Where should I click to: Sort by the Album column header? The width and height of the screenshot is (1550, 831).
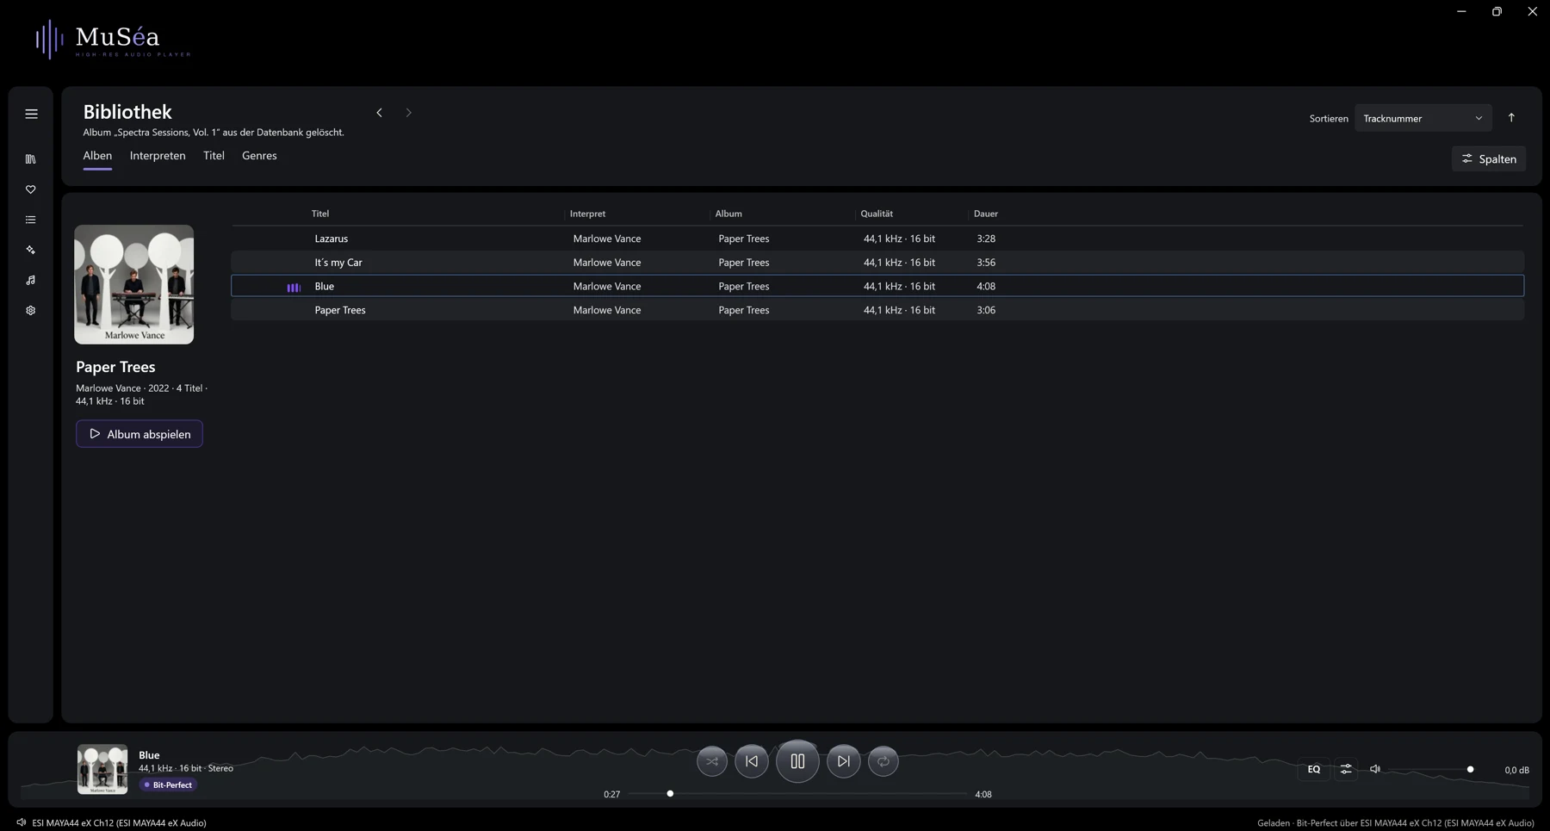coord(728,214)
